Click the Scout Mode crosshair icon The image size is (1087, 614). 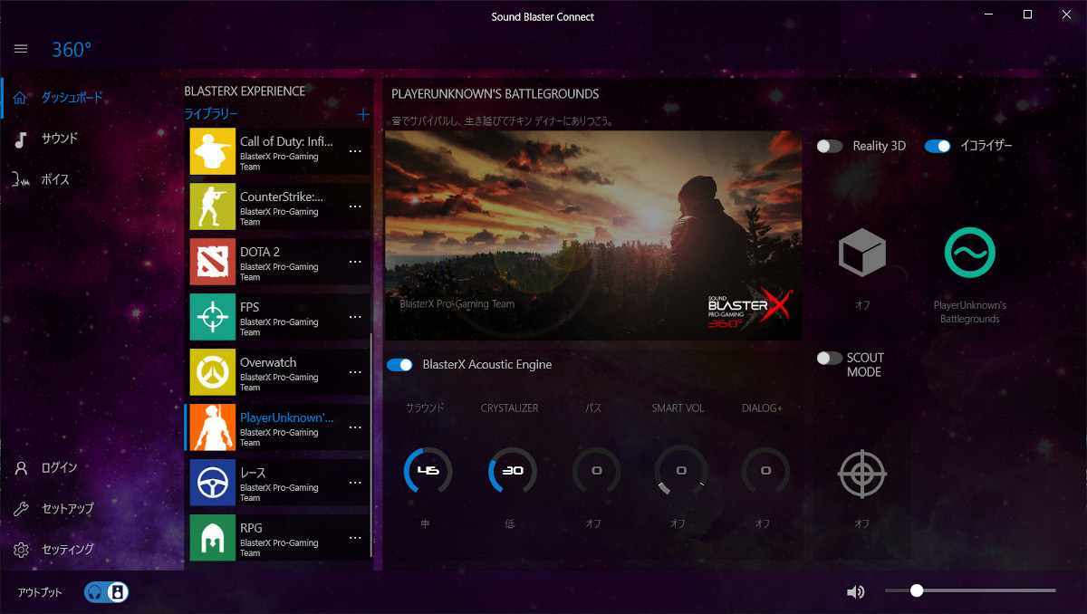[x=861, y=474]
